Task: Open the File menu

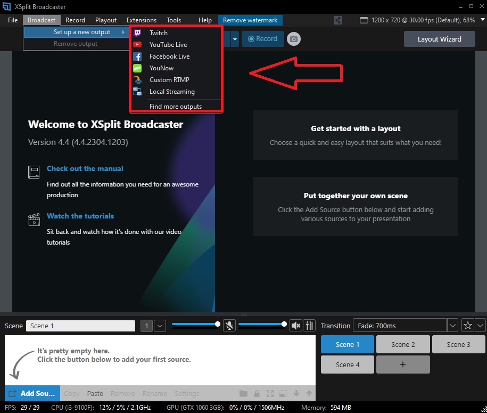Action: tap(13, 20)
